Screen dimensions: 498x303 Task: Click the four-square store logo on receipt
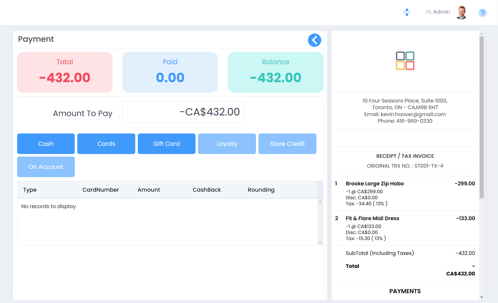point(405,61)
